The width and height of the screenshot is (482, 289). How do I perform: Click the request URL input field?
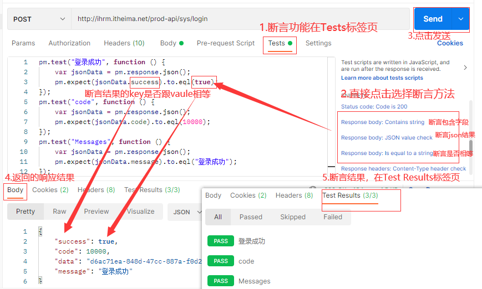pyautogui.click(x=239, y=19)
